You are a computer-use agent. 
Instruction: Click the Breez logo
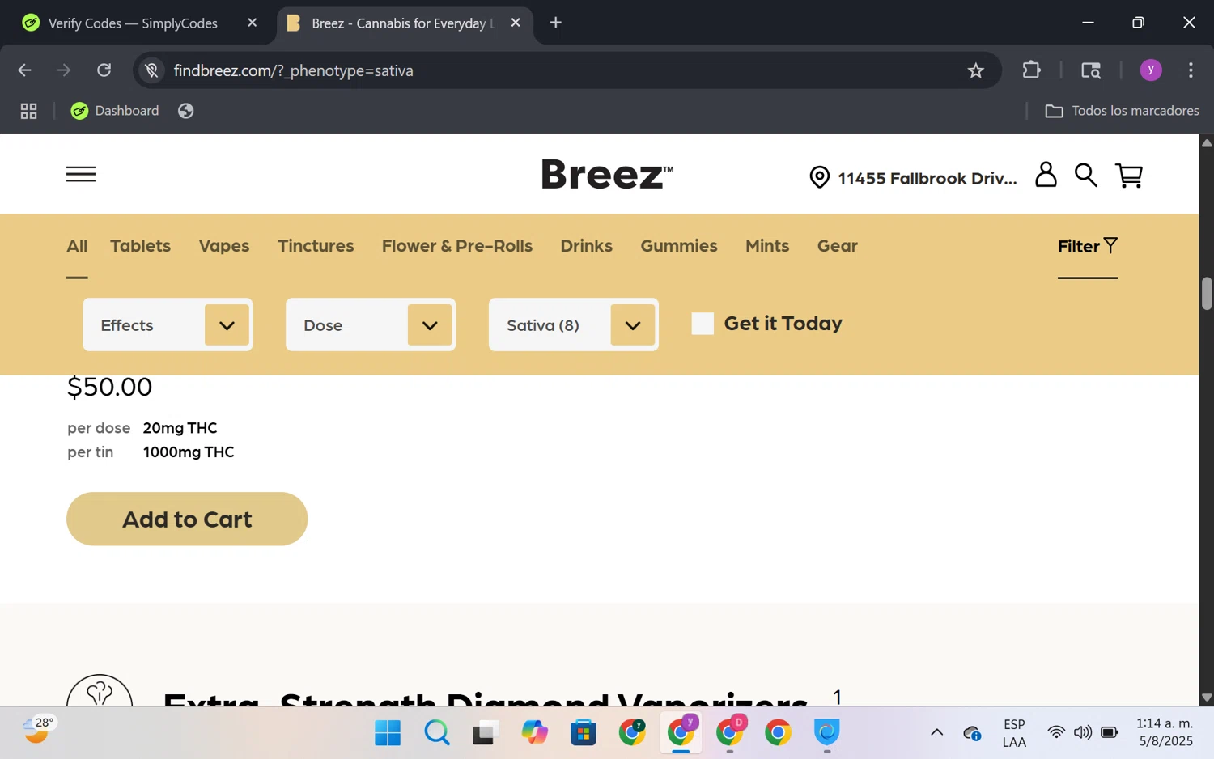607,174
